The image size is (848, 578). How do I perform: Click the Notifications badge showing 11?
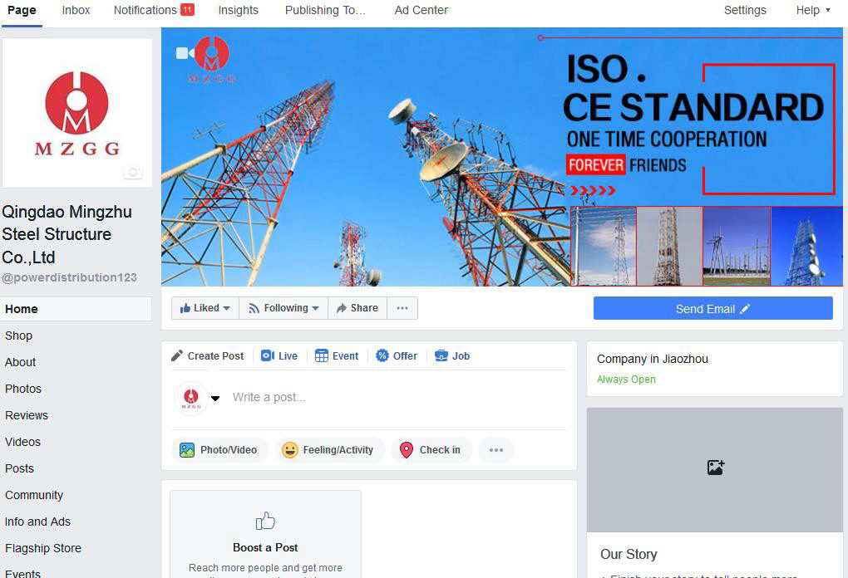(x=187, y=10)
